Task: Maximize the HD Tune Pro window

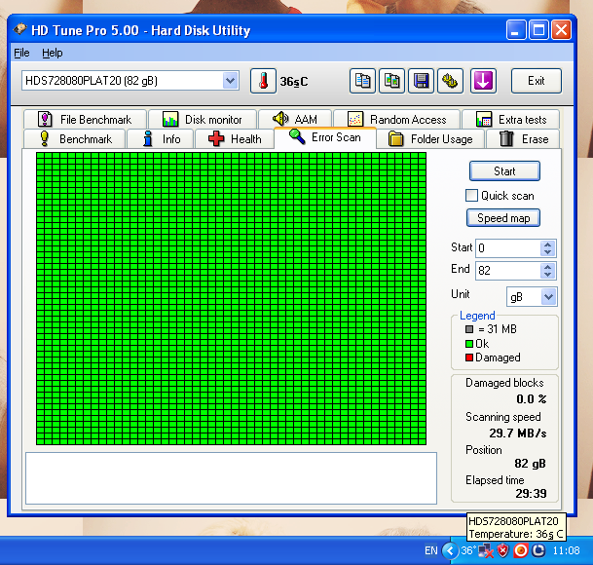Action: (538, 30)
